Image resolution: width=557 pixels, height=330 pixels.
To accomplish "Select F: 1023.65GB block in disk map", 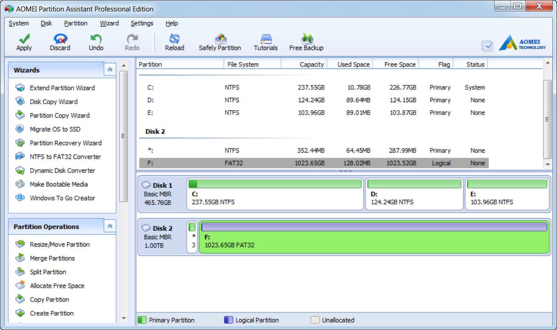I will click(x=374, y=237).
